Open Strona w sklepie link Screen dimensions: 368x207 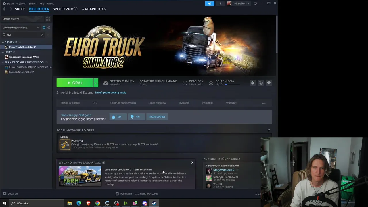[70, 103]
